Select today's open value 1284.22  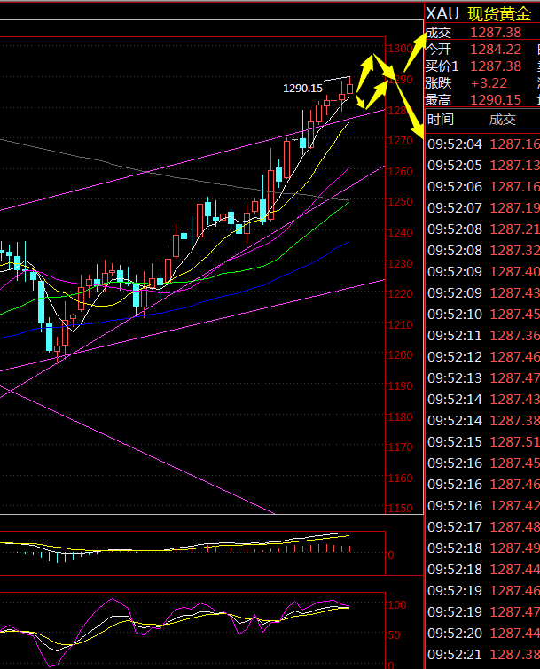coord(496,50)
